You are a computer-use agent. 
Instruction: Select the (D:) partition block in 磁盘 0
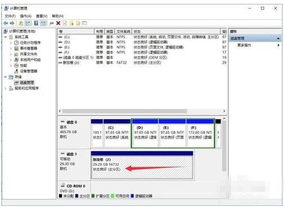[x=145, y=133]
